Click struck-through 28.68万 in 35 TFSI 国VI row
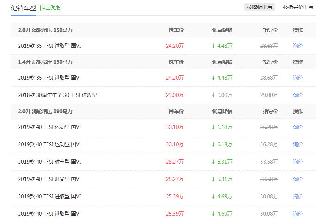The image size is (322, 218). pos(269,46)
